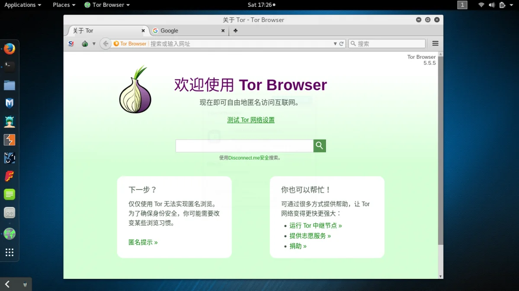Launch the red F Faraday dock icon
519x291 pixels.
[10, 176]
